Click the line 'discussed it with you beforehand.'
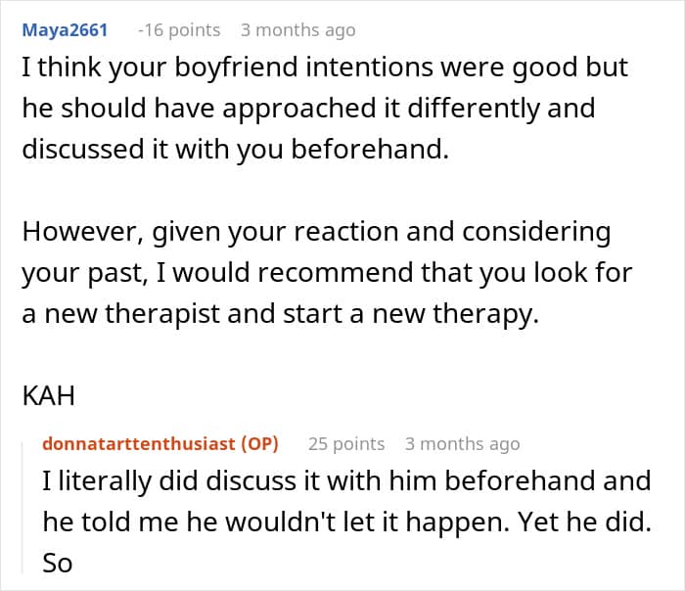Screen dimensions: 685x591 [x=236, y=150]
